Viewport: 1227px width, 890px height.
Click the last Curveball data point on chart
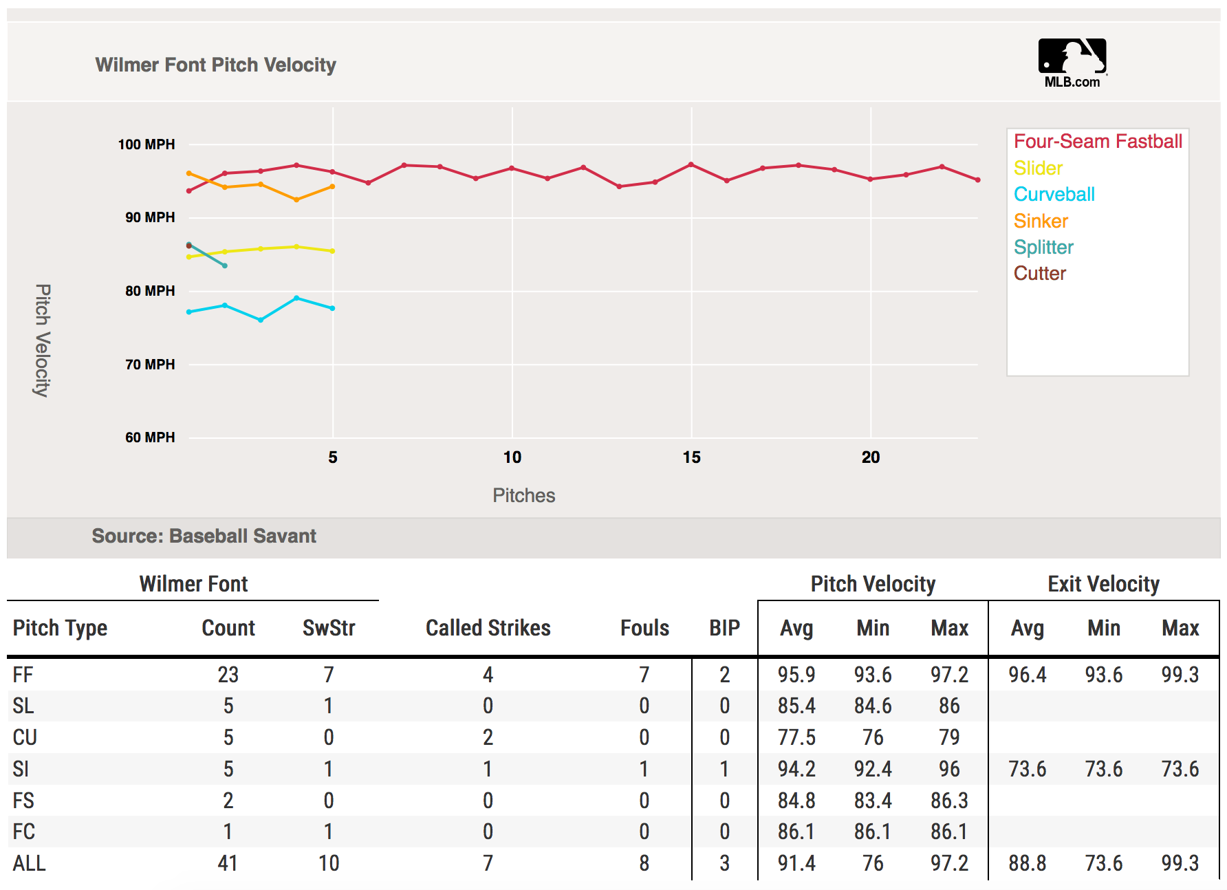tap(333, 308)
